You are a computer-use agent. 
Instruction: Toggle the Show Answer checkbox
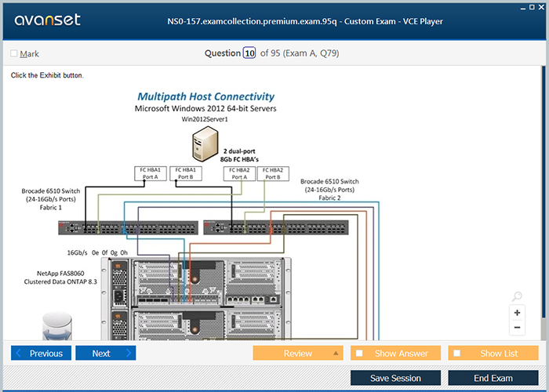click(x=359, y=353)
